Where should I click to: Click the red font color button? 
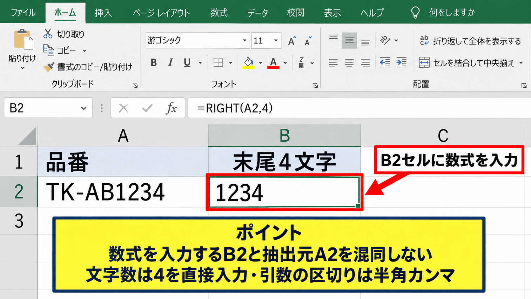[273, 63]
